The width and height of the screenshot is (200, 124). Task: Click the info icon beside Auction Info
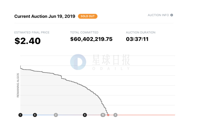click(172, 15)
